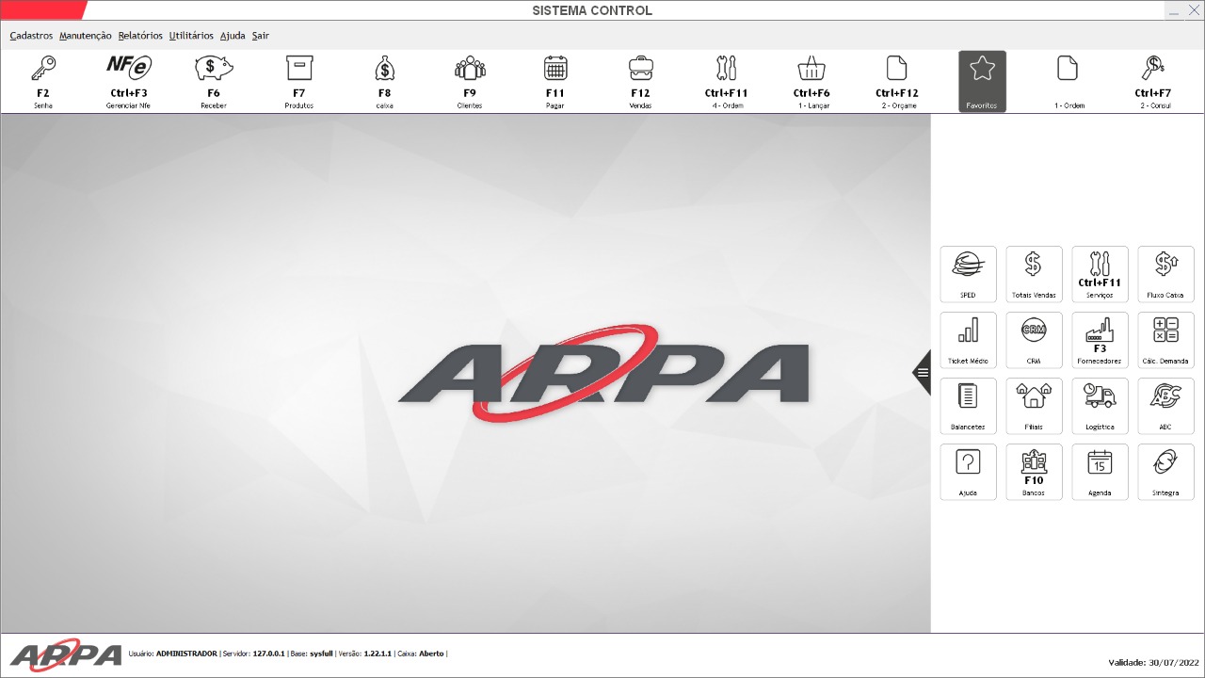Open Fornecedores factory tile (F3)
1205x678 pixels.
(x=1100, y=341)
